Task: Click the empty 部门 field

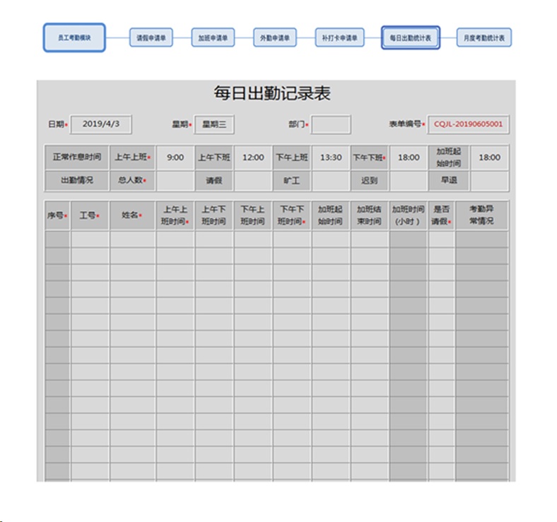Action: pyautogui.click(x=331, y=124)
